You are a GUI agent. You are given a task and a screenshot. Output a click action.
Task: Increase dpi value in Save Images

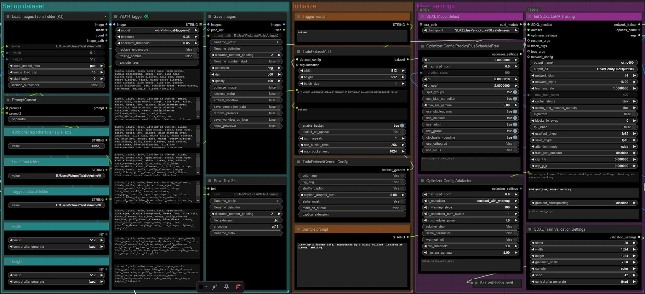(279, 74)
